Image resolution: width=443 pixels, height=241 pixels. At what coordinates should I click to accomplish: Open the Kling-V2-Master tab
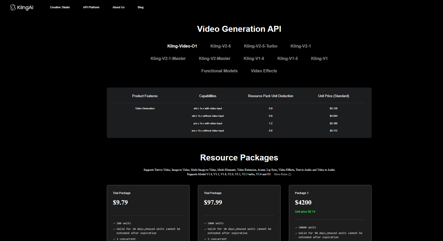215,58
